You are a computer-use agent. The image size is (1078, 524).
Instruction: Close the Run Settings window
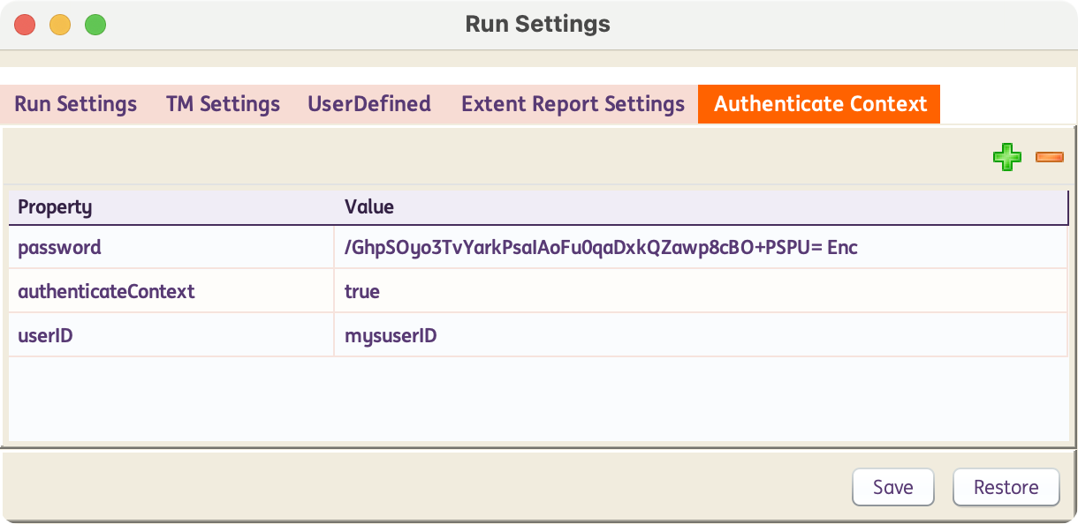(25, 25)
